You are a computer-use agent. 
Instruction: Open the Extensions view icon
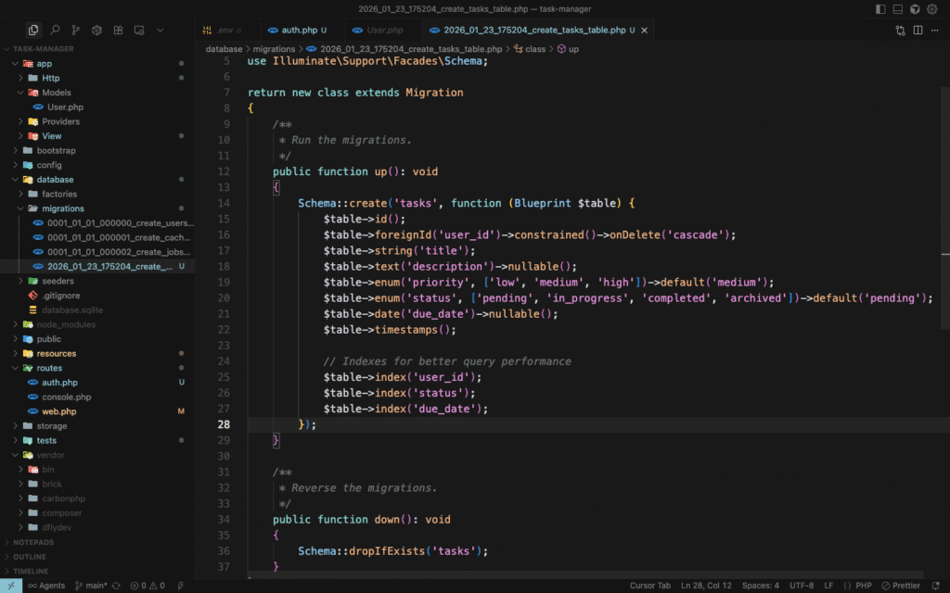(118, 30)
